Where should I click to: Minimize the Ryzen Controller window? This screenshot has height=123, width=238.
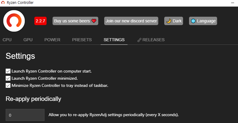pyautogui.click(x=233, y=3)
